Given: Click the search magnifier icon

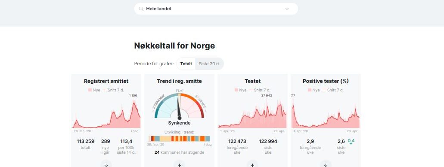Looking at the screenshot, I should coord(141,9).
